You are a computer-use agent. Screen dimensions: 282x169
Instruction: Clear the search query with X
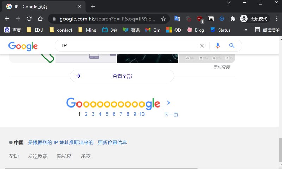click(202, 46)
